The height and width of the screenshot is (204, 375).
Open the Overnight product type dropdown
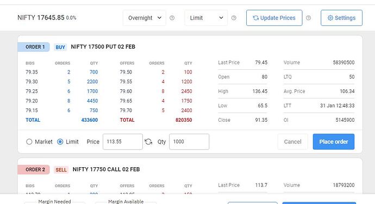(145, 18)
